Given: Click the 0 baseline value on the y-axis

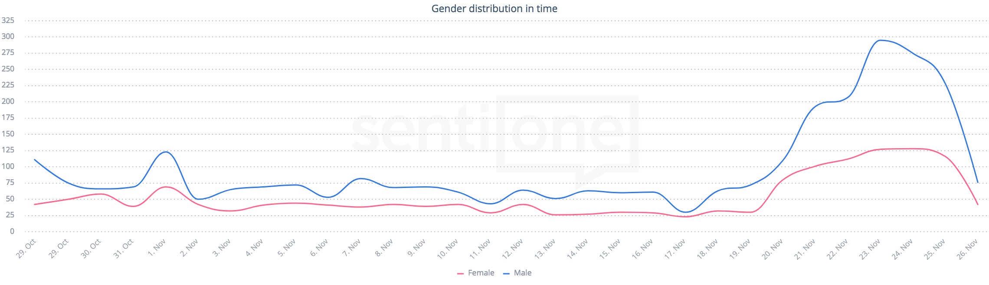Looking at the screenshot, I should pos(12,231).
